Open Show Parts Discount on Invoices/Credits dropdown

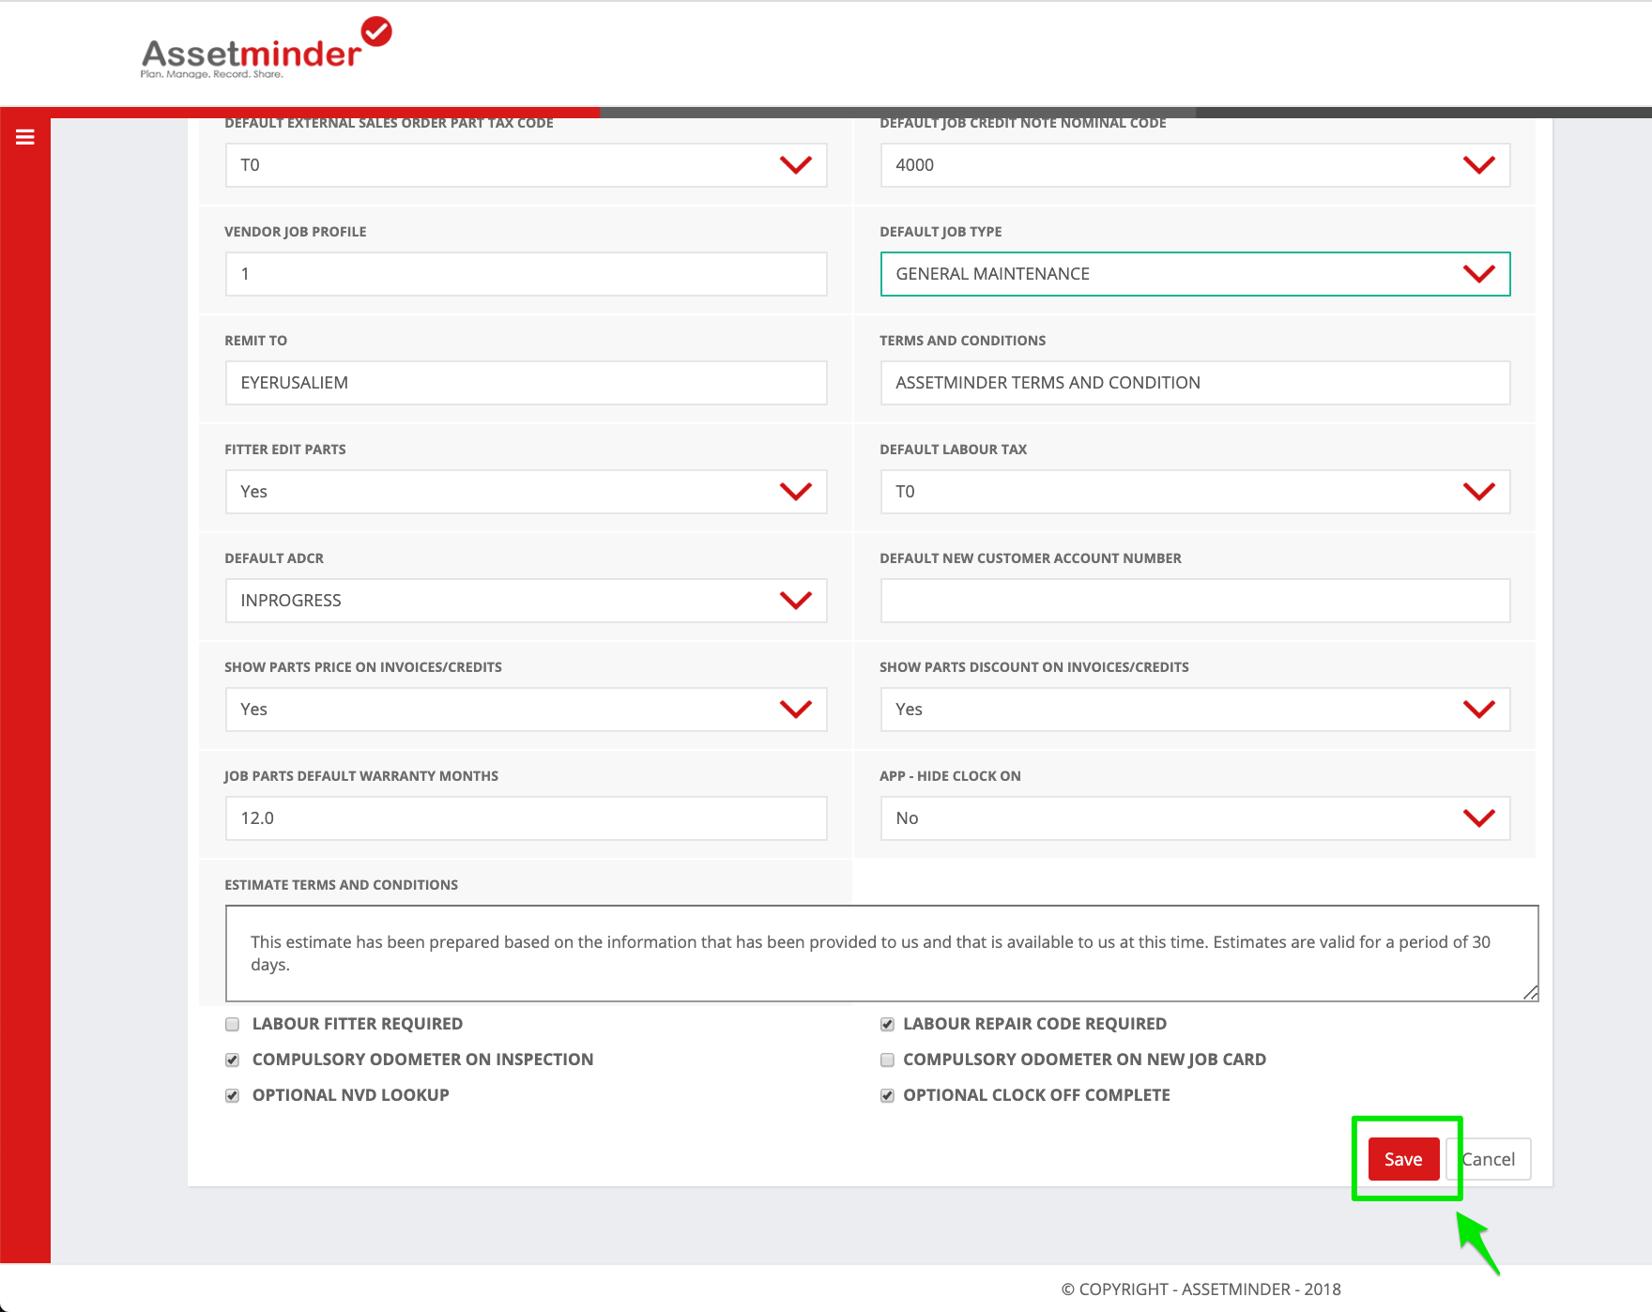point(1195,709)
